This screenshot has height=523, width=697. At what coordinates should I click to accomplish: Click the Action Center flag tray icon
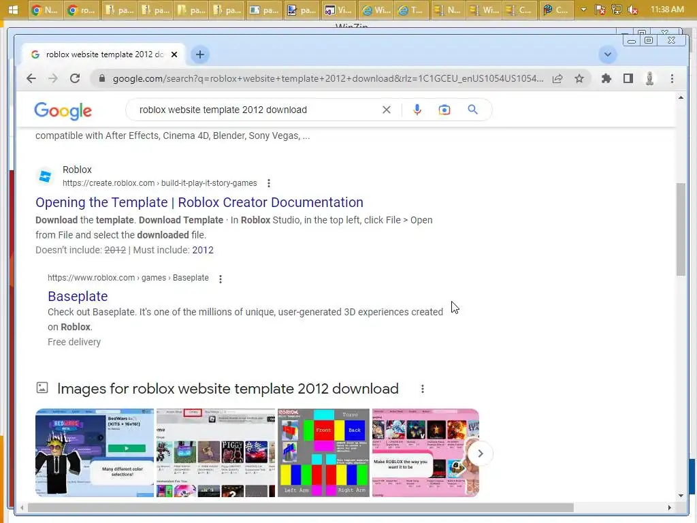(600, 10)
